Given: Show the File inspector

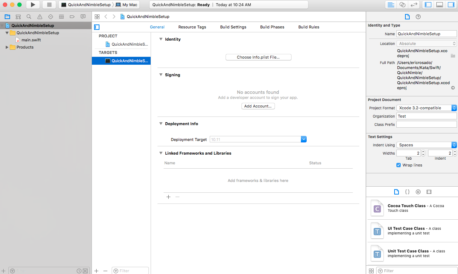Looking at the screenshot, I should [407, 17].
